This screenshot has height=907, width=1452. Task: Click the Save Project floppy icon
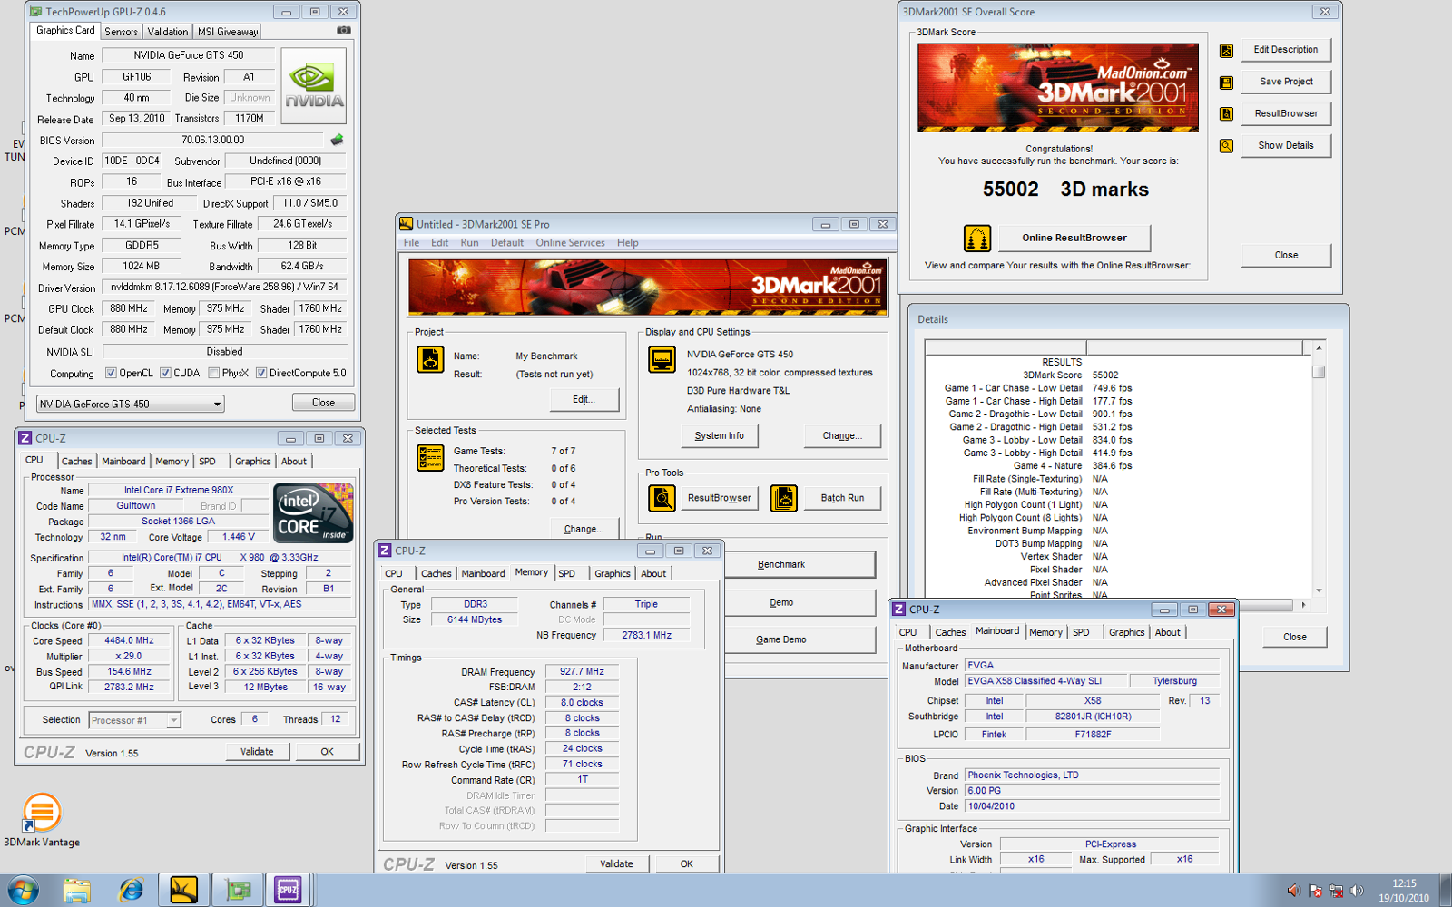pos(1226,83)
